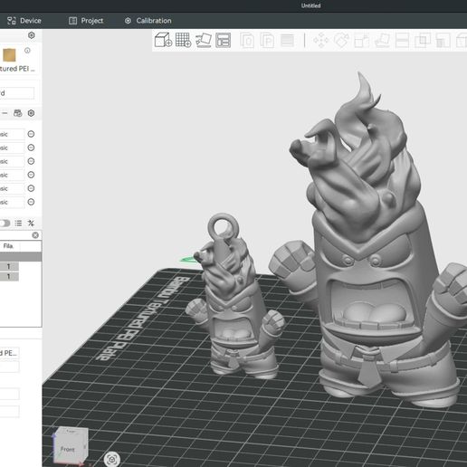Open the bottommost filament Basic dropdown
Viewport: 467px width, 467px height.
coord(12,202)
